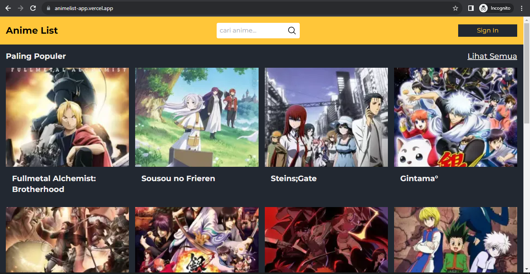Click the Gintama° title text
Screen dimensions: 530x274
pyautogui.click(x=419, y=178)
